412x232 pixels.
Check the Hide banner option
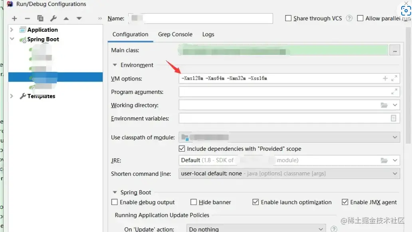pyautogui.click(x=193, y=202)
